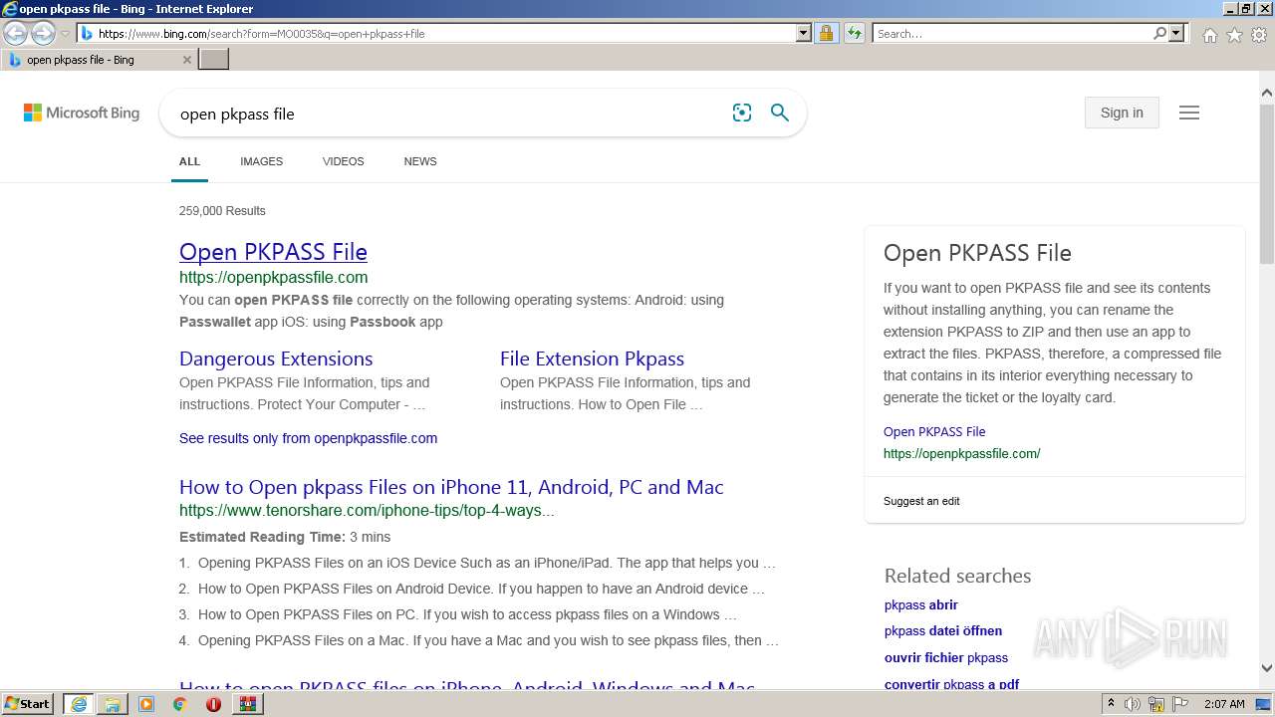Open Favorites star icon
Screen dimensions: 1275x717
[x=1234, y=35]
